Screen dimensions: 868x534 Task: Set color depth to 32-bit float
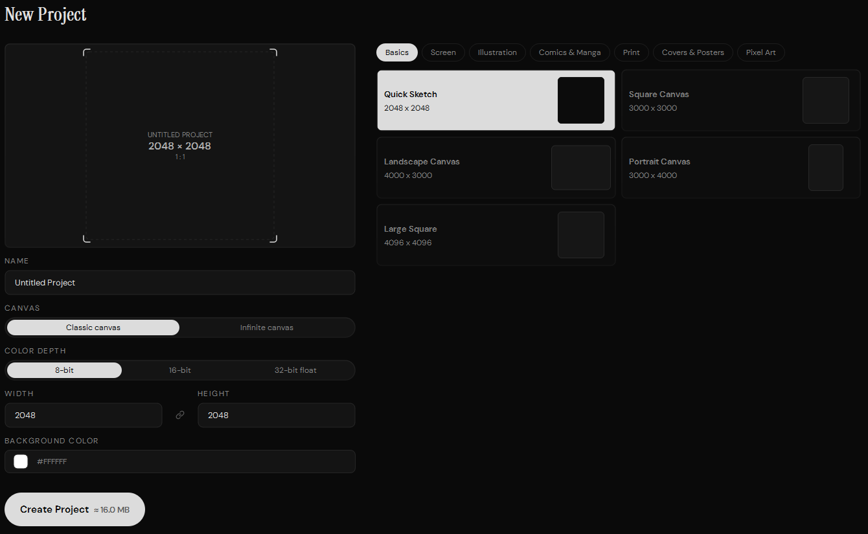pyautogui.click(x=295, y=370)
